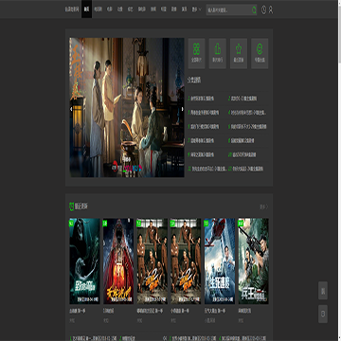Image resolution: width=341 pixels, height=341 pixels.
Task: Click the lower floating square button on the right edge
Action: 323,314
